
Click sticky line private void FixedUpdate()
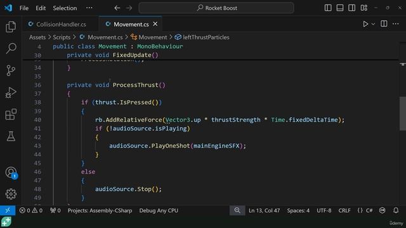[112, 55]
